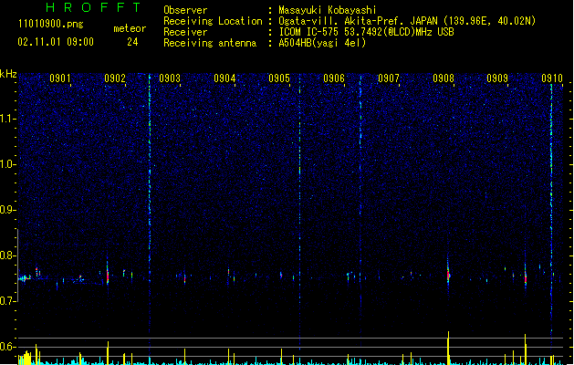This screenshot has height=365, width=574.
Task: Click the 0.9 kHz axis label
Action: click(x=8, y=210)
